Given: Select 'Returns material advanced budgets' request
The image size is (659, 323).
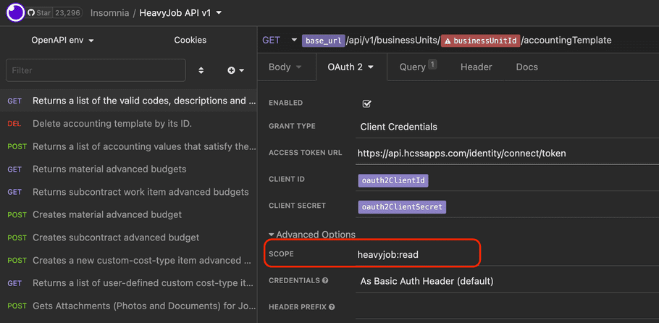Looking at the screenshot, I should pyautogui.click(x=129, y=169).
